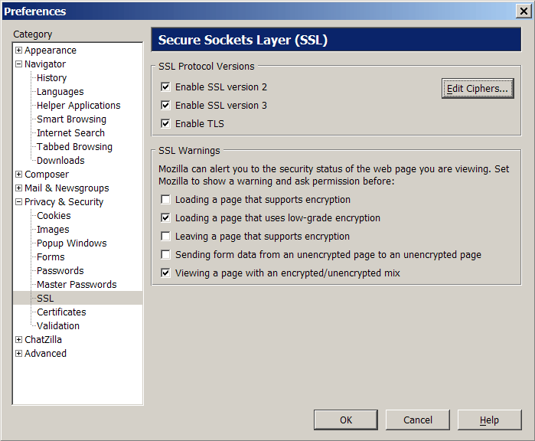Expand the Composer category
The image size is (535, 441).
[19, 174]
